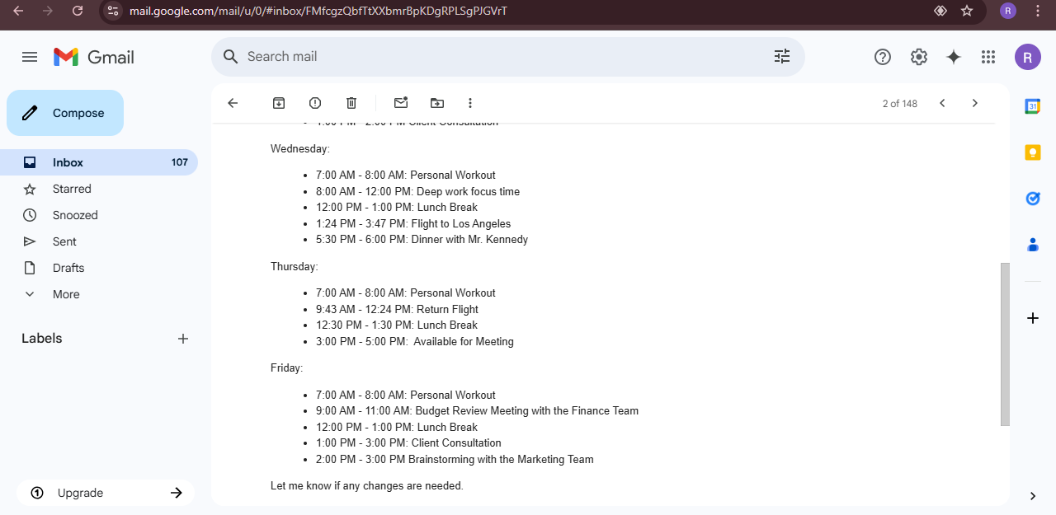1056x515 pixels.
Task: Open the Google Calendar side panel
Action: (x=1032, y=106)
